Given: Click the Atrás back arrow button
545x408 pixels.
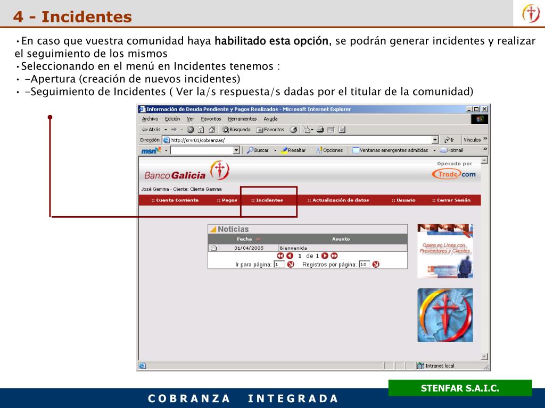Looking at the screenshot, I should [x=151, y=130].
